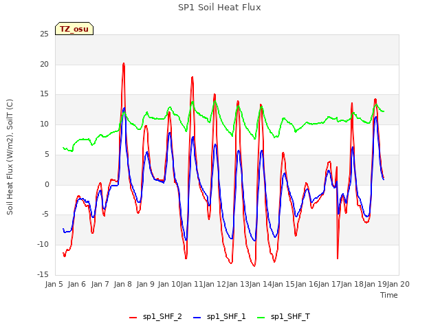Click the green sp1_SHF_T legend swatch

point(261,317)
